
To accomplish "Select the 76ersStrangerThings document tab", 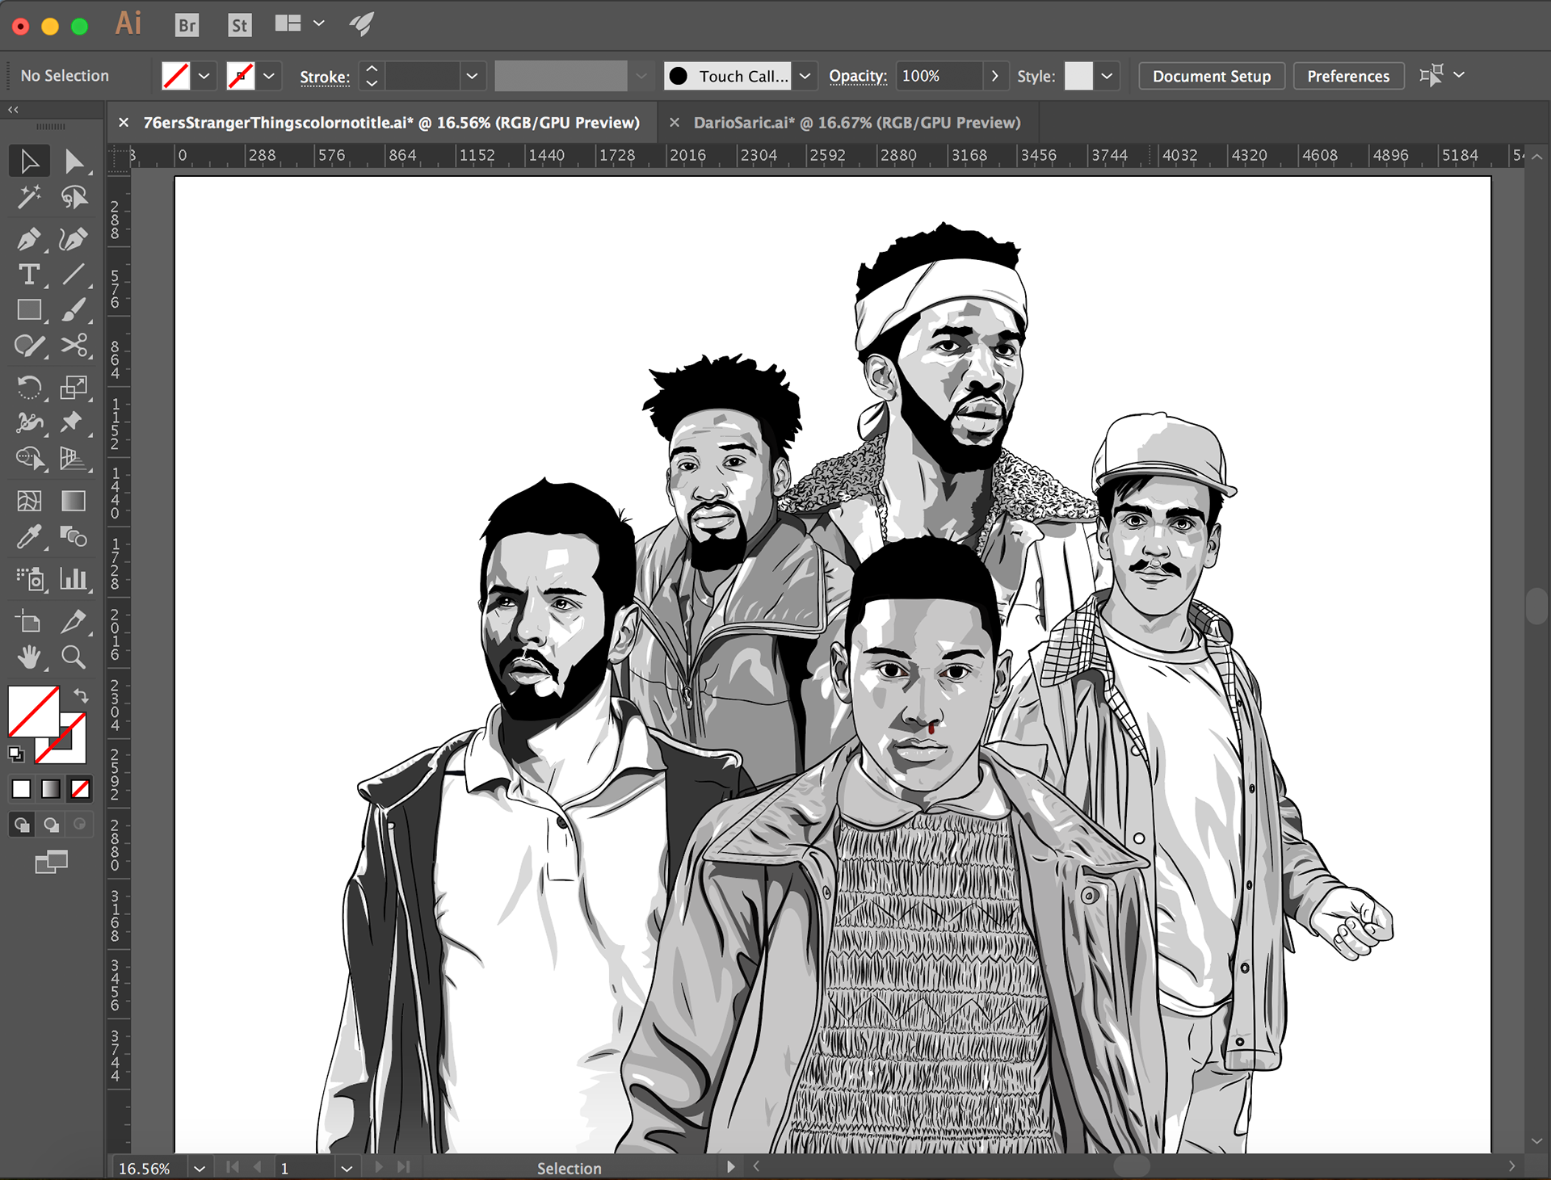I will (x=391, y=123).
